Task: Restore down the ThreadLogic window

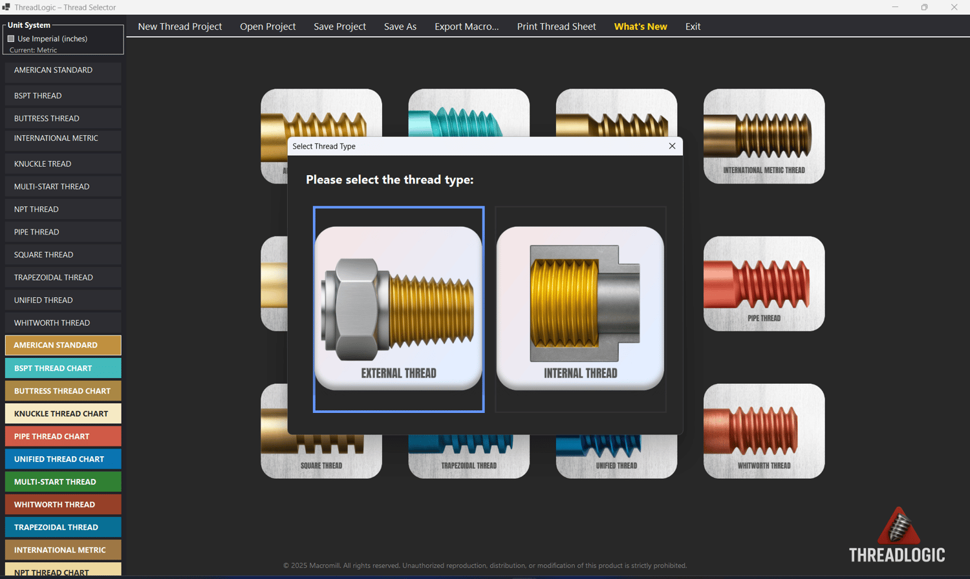Action: click(925, 7)
